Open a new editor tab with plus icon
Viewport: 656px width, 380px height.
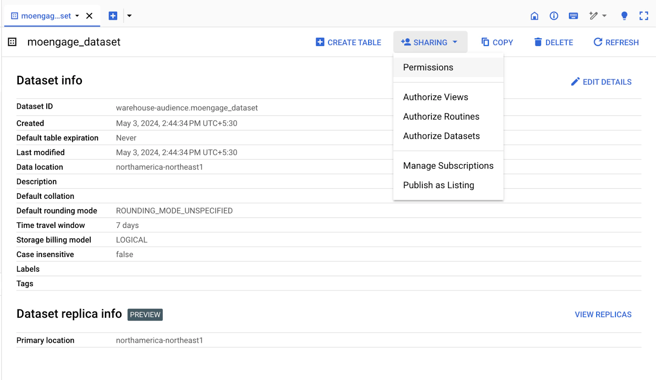coord(113,15)
